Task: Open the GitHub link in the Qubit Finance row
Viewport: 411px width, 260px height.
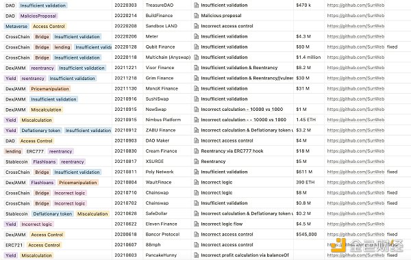Action: pyautogui.click(x=356, y=47)
